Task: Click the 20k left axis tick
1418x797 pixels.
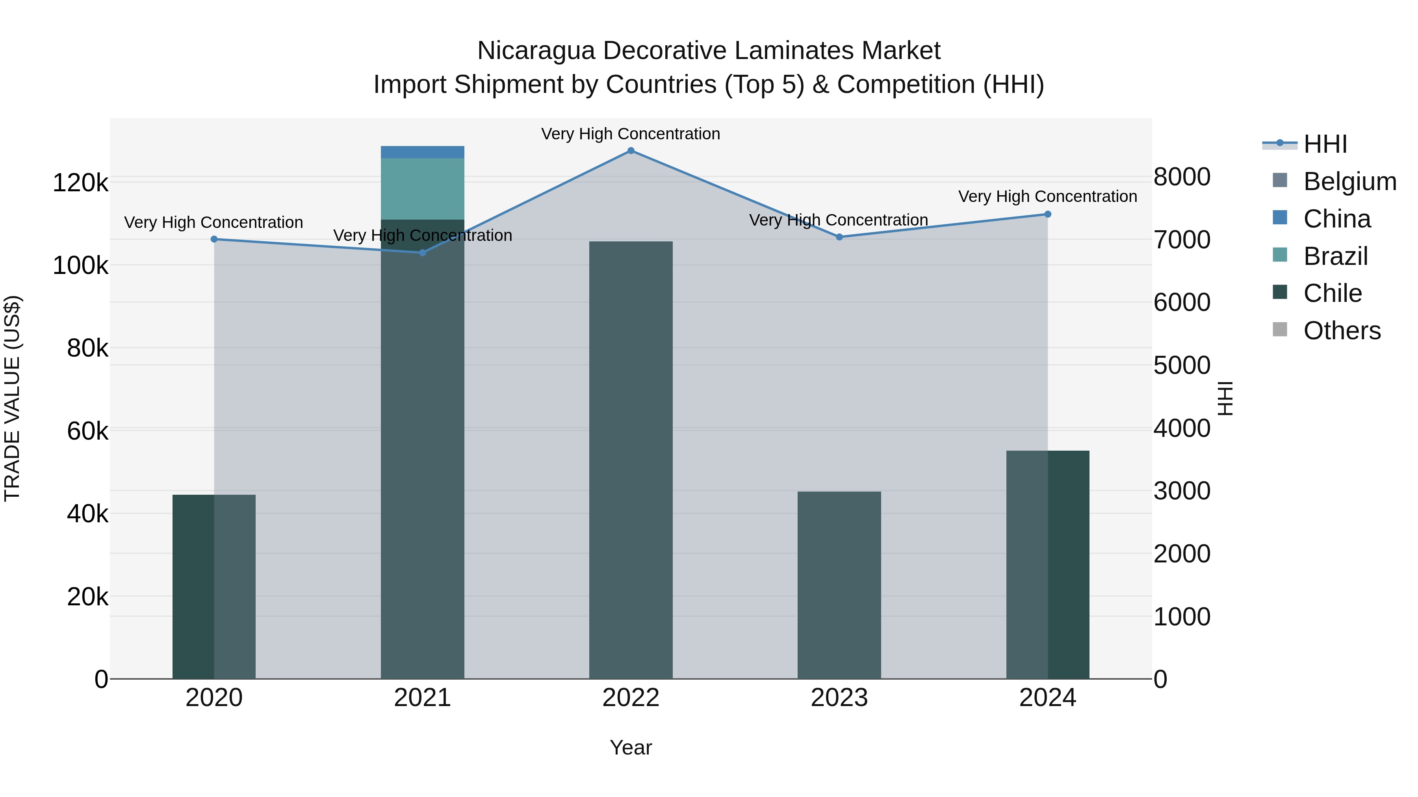Action: pyautogui.click(x=87, y=597)
